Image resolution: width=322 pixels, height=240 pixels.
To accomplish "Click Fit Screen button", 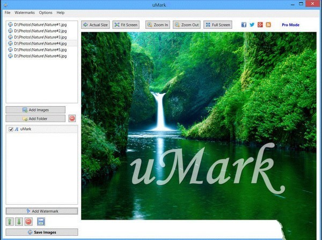I will 126,25.
